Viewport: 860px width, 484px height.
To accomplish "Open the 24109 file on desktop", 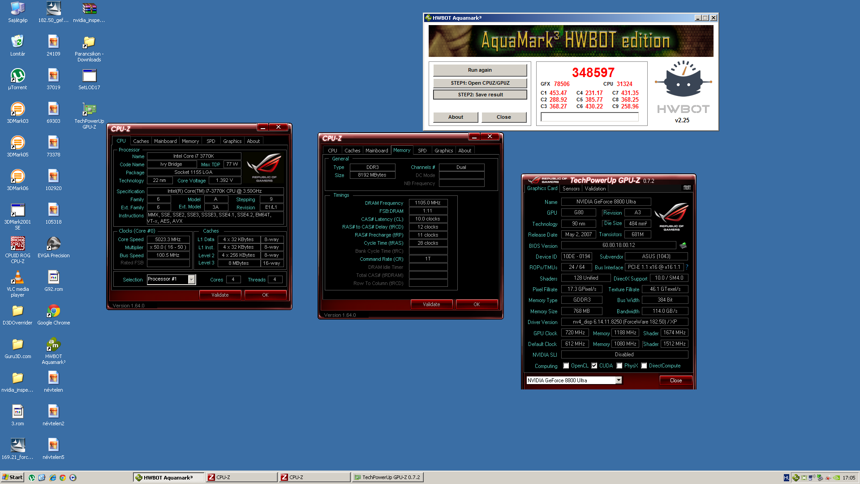I will pos(53,45).
